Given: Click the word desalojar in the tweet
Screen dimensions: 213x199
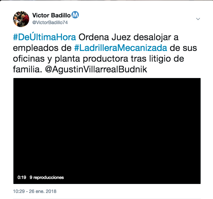Looking at the screenshot, I should 152,37.
